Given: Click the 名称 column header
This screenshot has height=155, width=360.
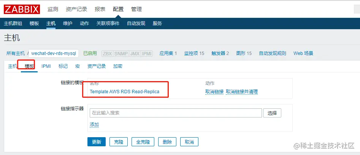Looking at the screenshot, I should [x=94, y=83].
